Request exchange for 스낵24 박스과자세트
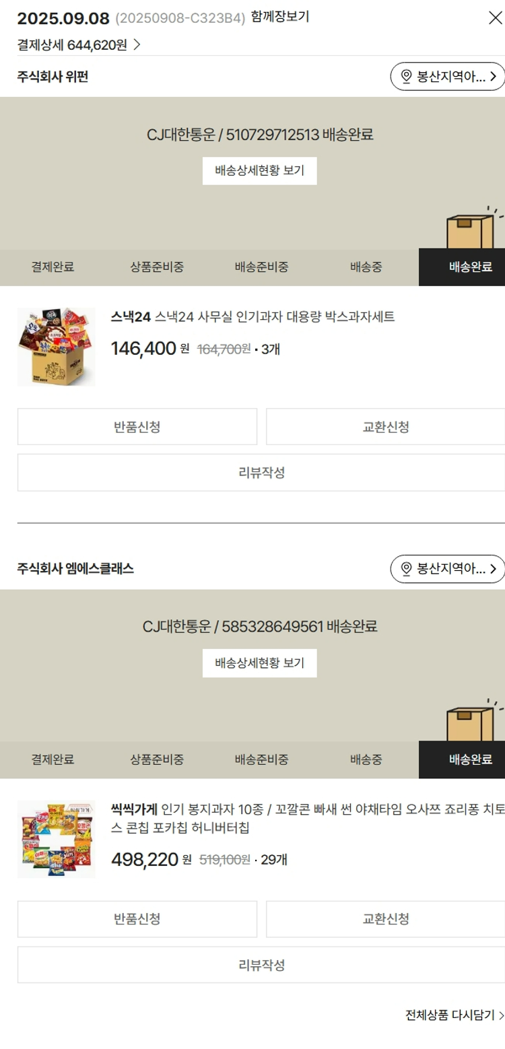Screen dimensions: 505x1049 (385, 427)
